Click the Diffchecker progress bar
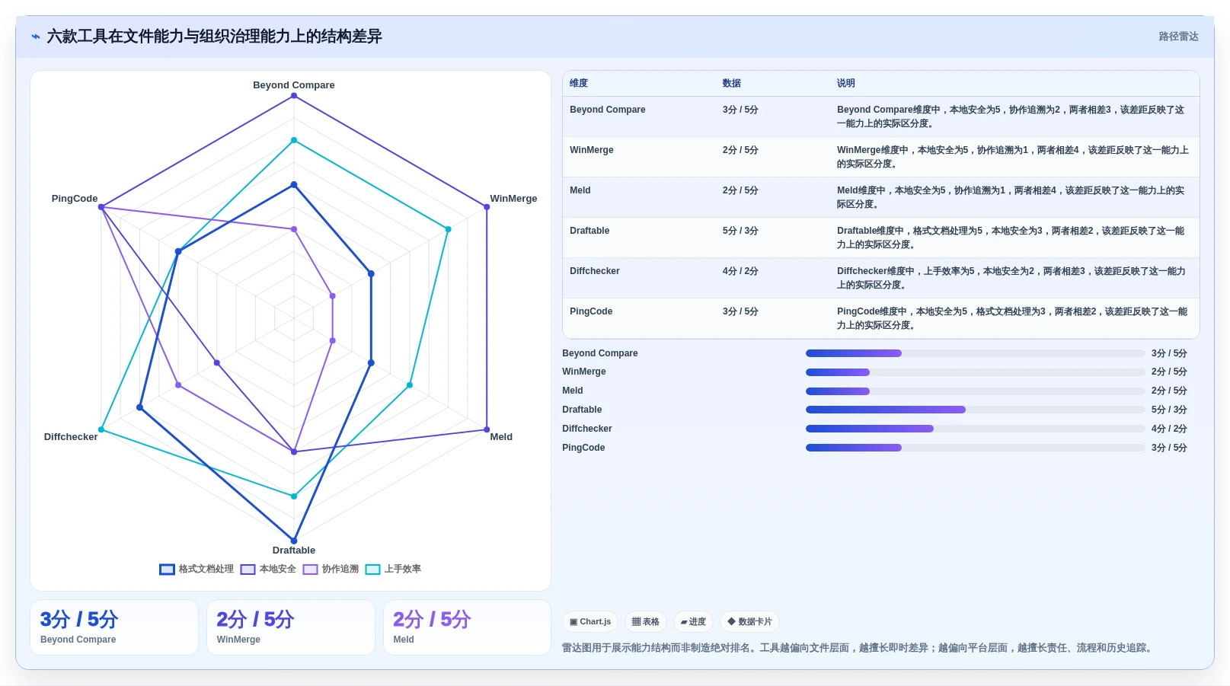 tap(975, 429)
